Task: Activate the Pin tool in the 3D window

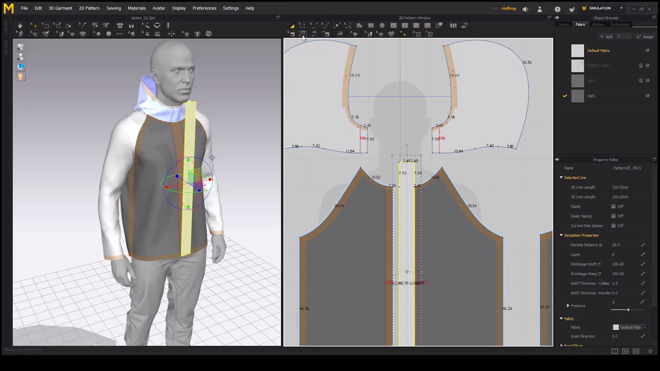Action: coord(82,26)
